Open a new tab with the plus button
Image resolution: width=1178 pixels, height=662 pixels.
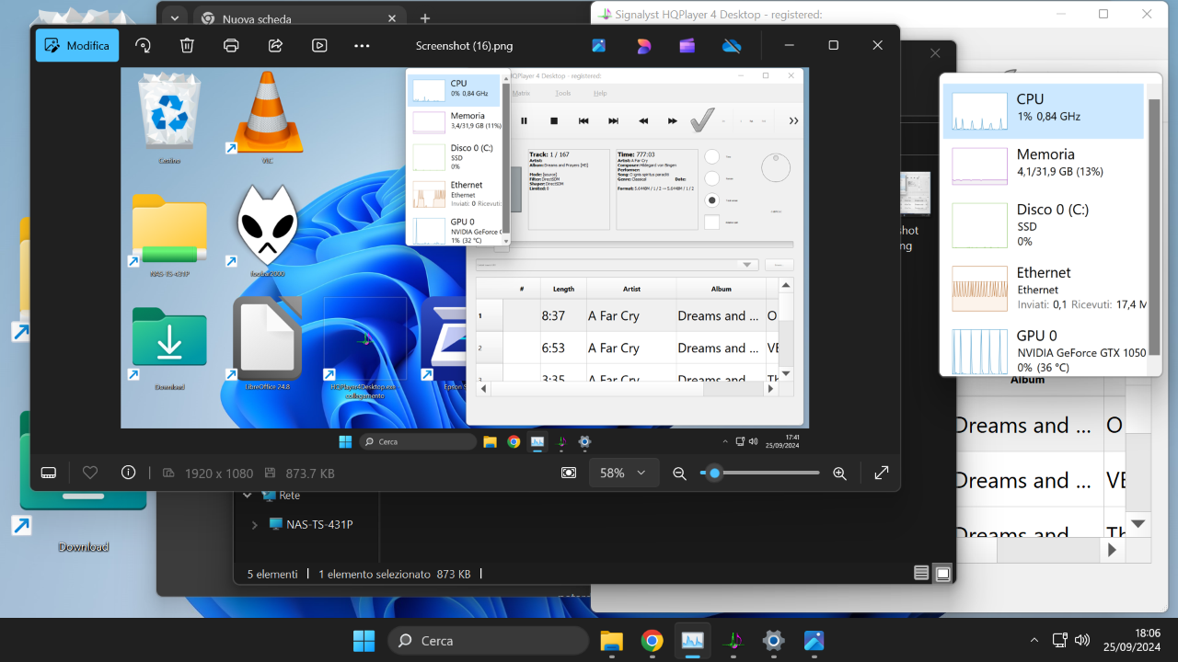424,18
